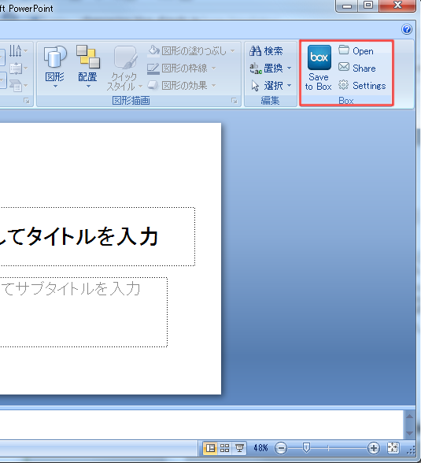Screen dimensions: 421x463
Task: Open a file from Box
Action: point(356,50)
